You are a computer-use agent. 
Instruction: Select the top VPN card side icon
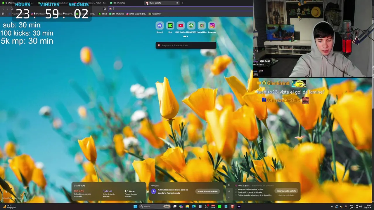229,185
